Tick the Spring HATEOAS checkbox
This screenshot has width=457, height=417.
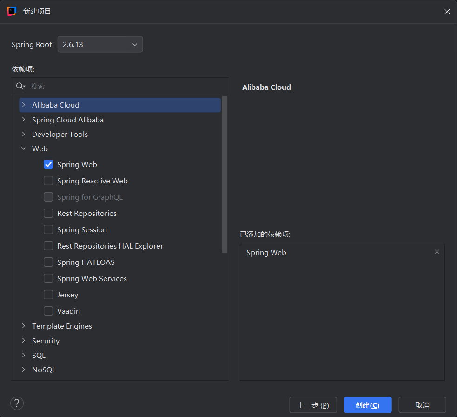[x=48, y=262]
